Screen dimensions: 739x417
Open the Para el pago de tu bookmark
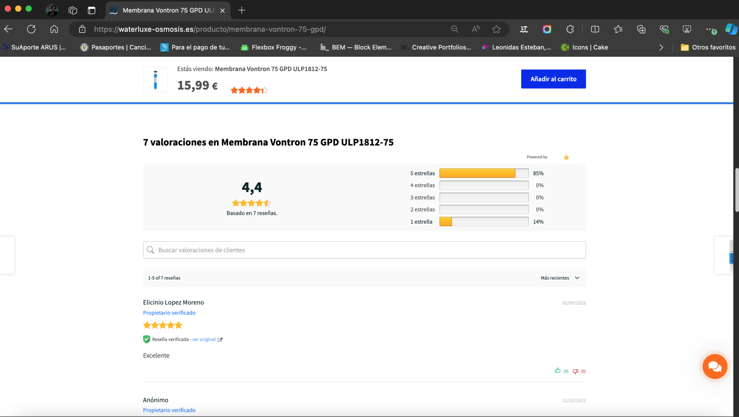coord(195,47)
